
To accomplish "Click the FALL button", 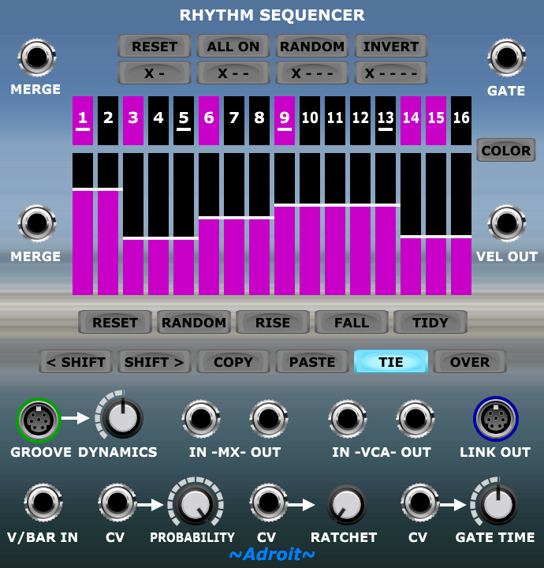I will [352, 322].
